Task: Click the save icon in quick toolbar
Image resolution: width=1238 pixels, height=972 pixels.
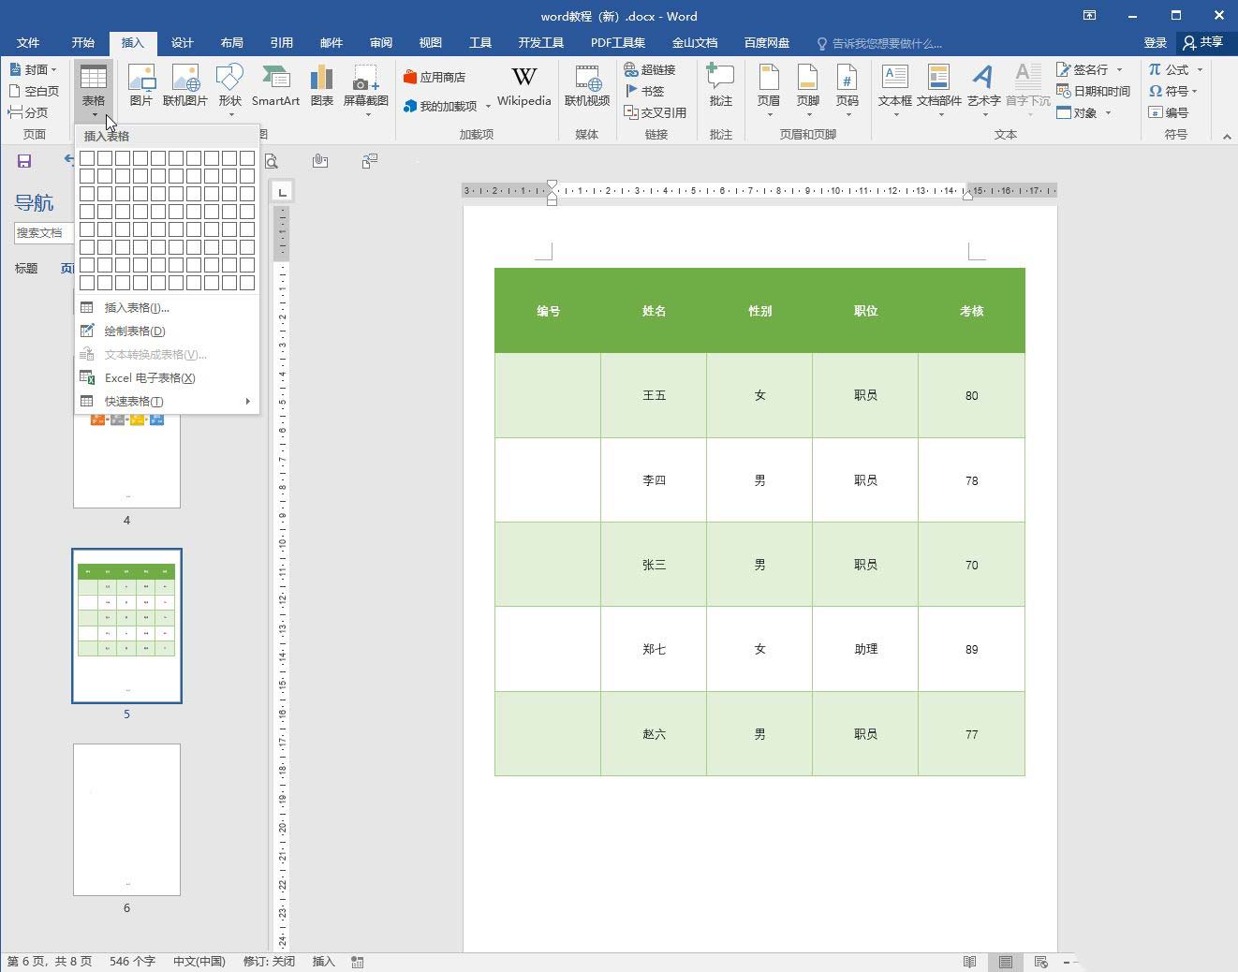Action: pos(24,161)
